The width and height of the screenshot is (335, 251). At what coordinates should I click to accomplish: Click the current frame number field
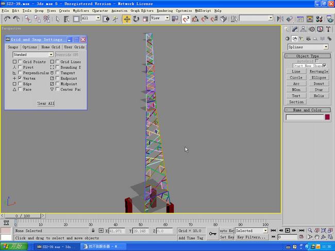288,237
